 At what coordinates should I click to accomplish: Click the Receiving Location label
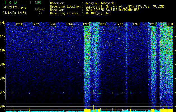(65, 6)
